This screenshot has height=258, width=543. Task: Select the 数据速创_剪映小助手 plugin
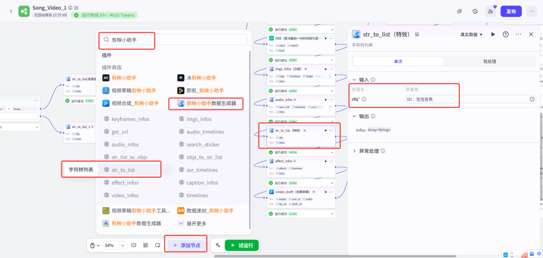coord(205,211)
